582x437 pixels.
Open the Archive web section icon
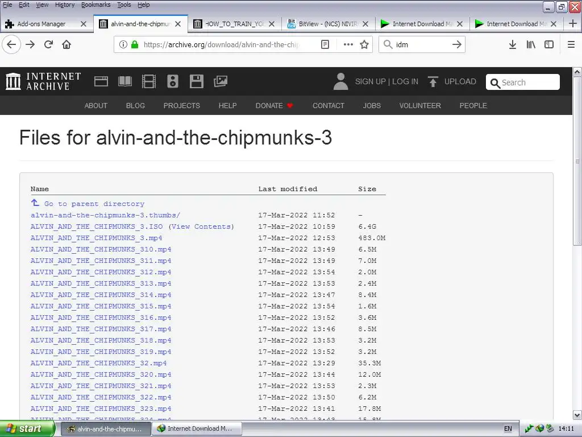pos(101,81)
